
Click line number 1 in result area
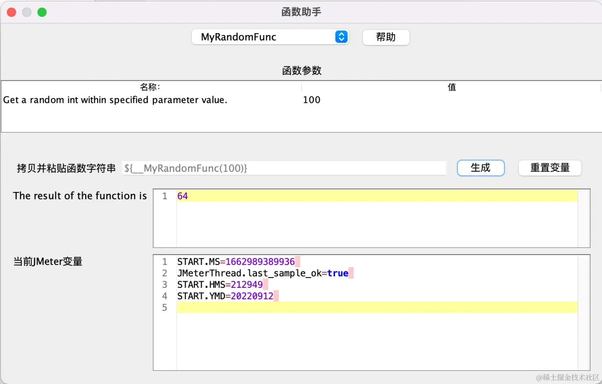coord(164,196)
